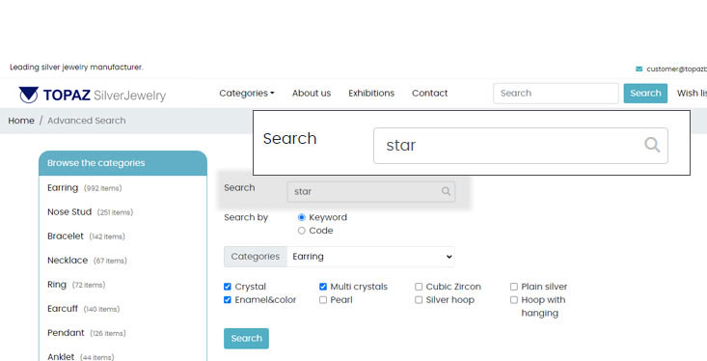This screenshot has width=707, height=361.
Task: Click the header Search button
Action: pos(645,93)
